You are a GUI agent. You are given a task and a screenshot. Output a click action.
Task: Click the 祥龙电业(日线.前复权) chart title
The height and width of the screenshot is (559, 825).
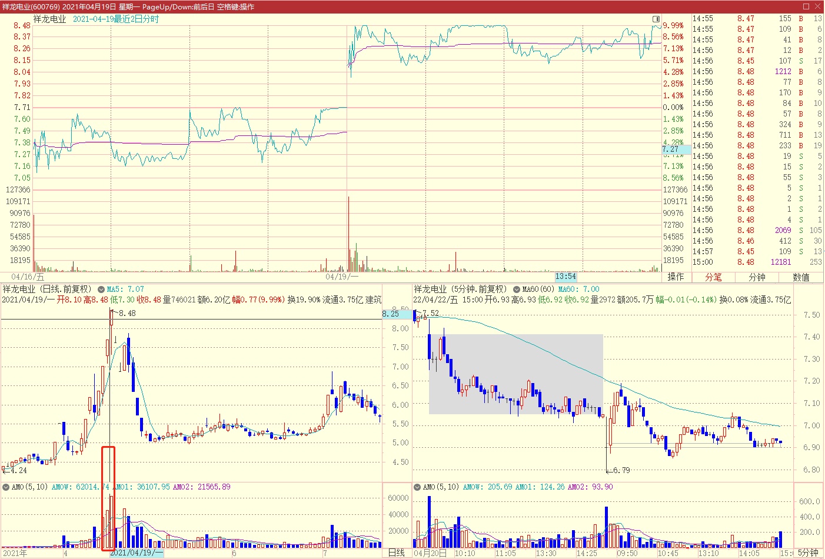tap(48, 289)
